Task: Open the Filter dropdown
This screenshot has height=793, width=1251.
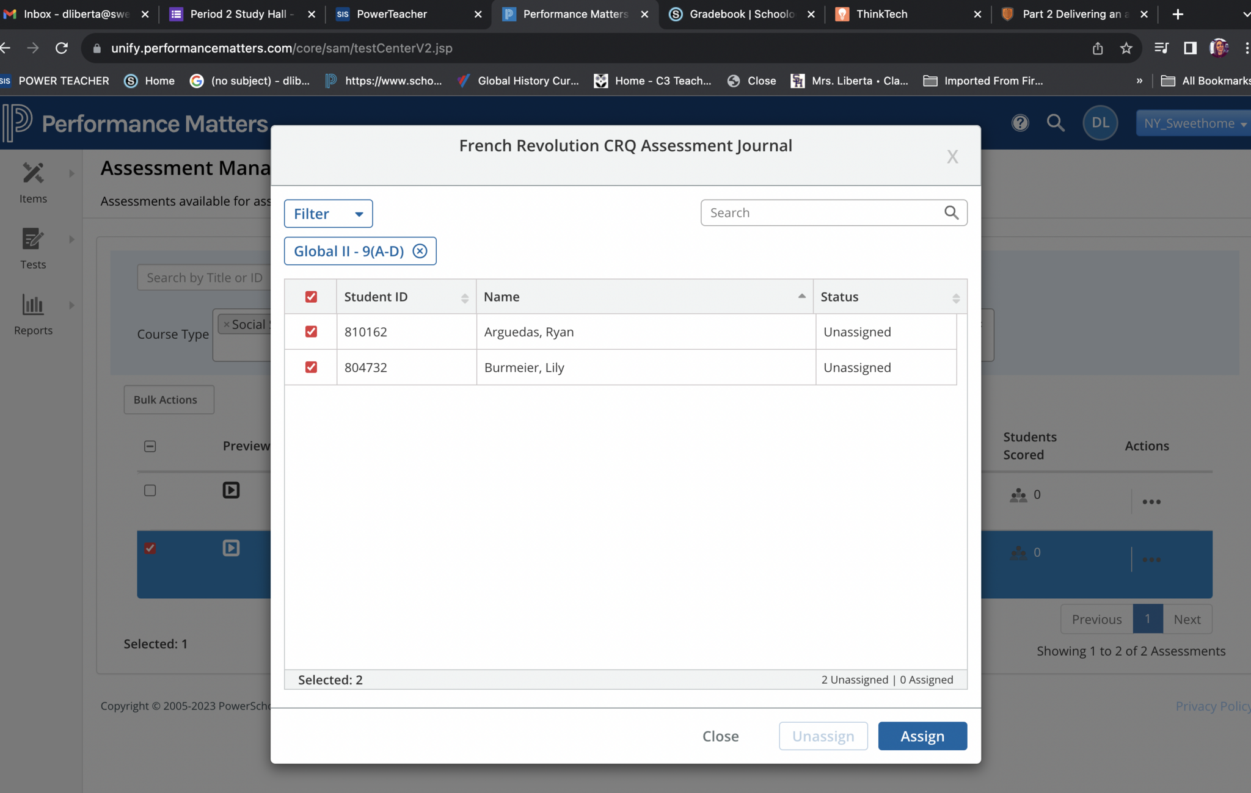Action: [328, 214]
